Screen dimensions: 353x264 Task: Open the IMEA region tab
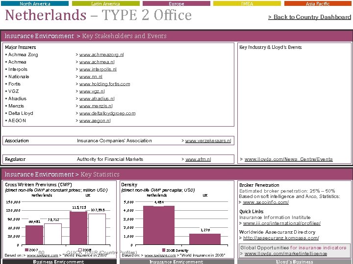[x=247, y=3]
